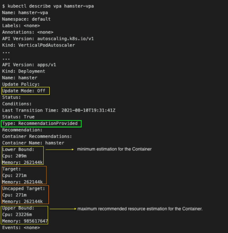Viewport: 228px width, 233px height.
Task: Click the green 'Type: RecommendationProvided' box
Action: click(x=41, y=123)
